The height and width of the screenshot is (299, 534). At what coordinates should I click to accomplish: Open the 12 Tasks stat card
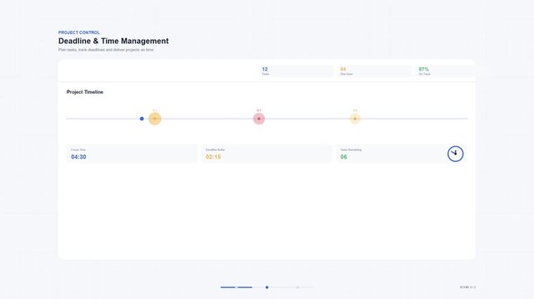coord(296,71)
